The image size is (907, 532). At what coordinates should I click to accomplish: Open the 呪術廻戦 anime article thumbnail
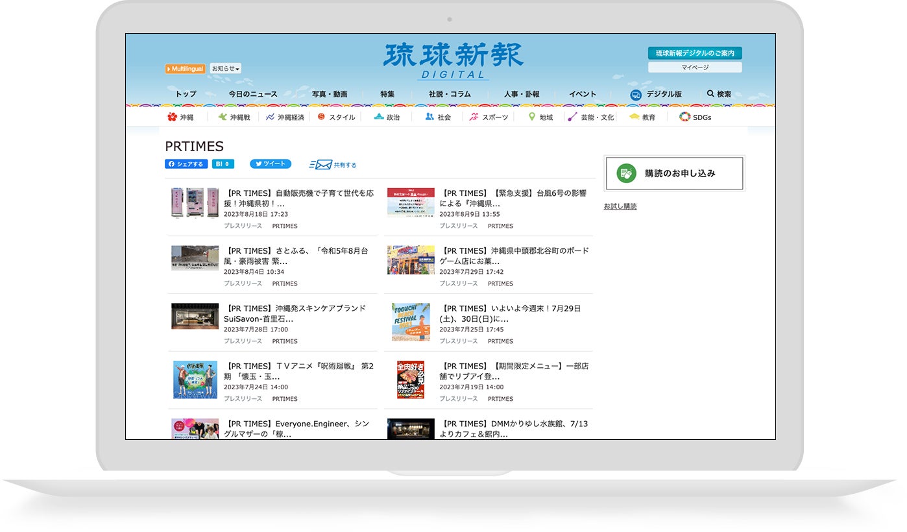click(195, 380)
